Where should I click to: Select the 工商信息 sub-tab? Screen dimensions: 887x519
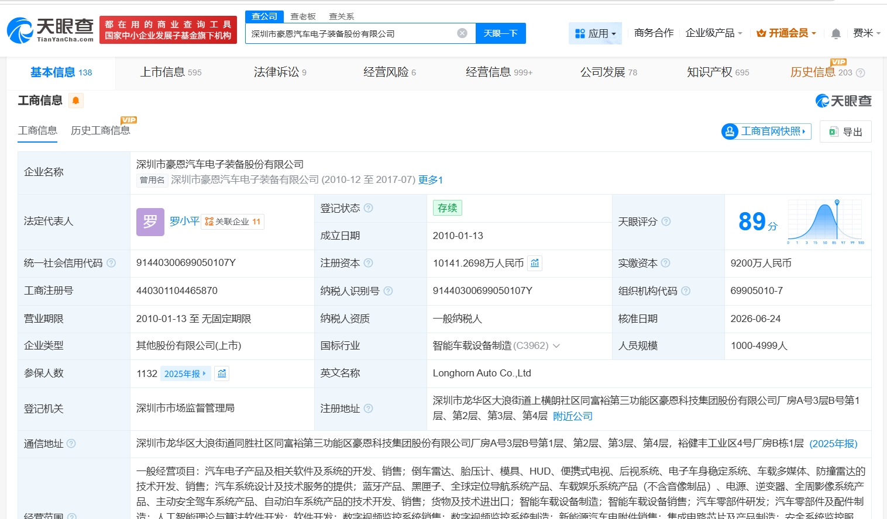pos(37,131)
